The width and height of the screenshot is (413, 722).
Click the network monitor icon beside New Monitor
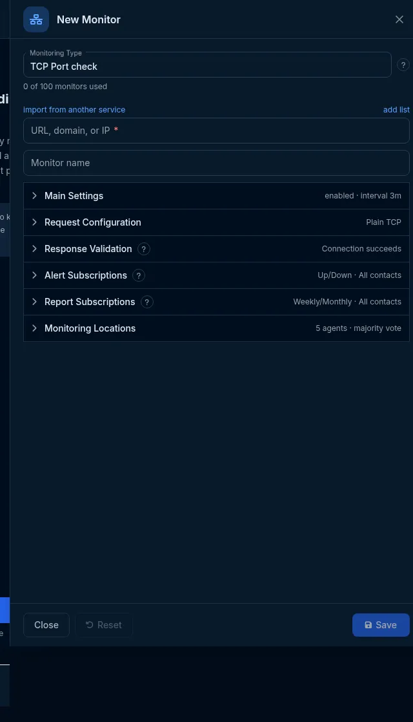(36, 19)
